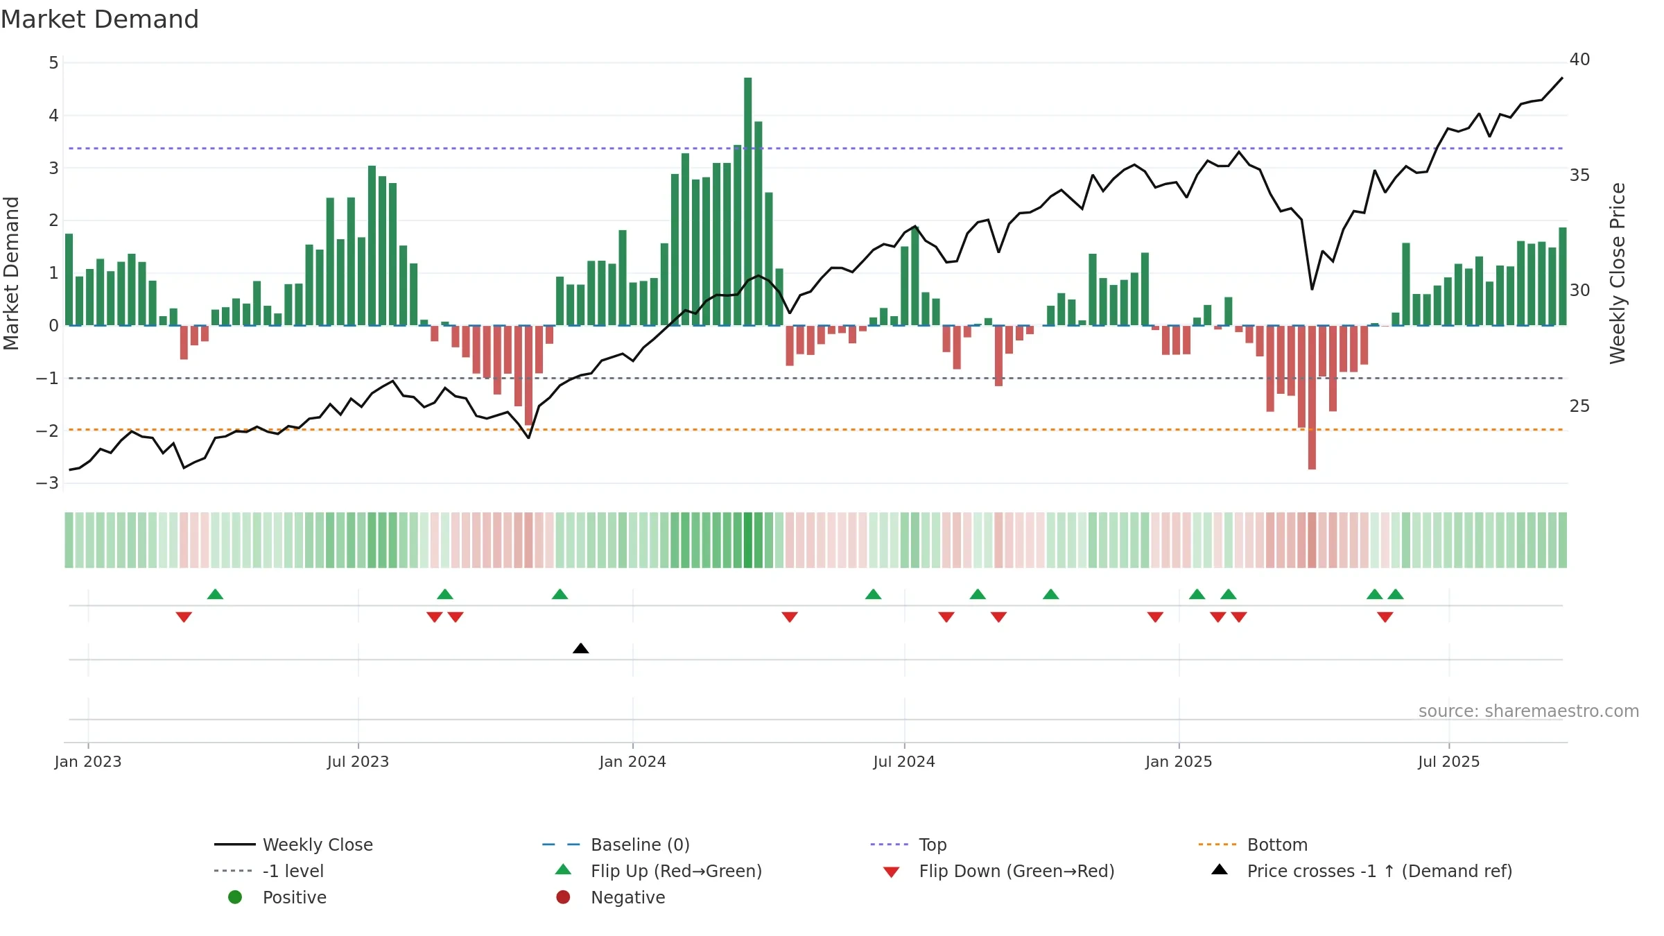Toggle the Weekly Close legend entry

(x=294, y=844)
